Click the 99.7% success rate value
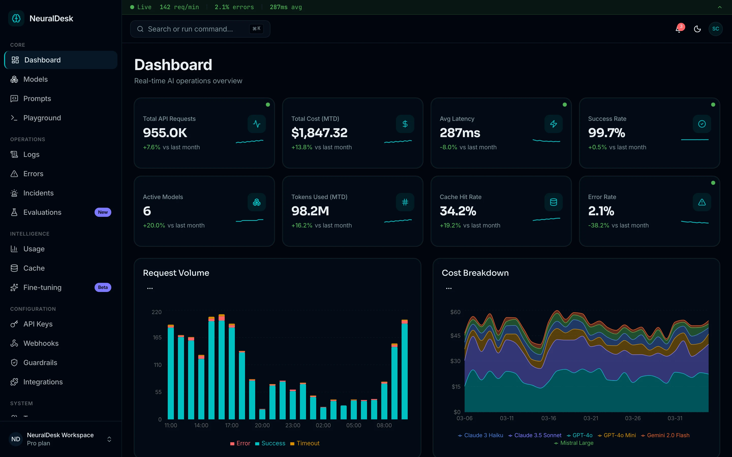Screen dimensions: 732x457 [x=606, y=133]
